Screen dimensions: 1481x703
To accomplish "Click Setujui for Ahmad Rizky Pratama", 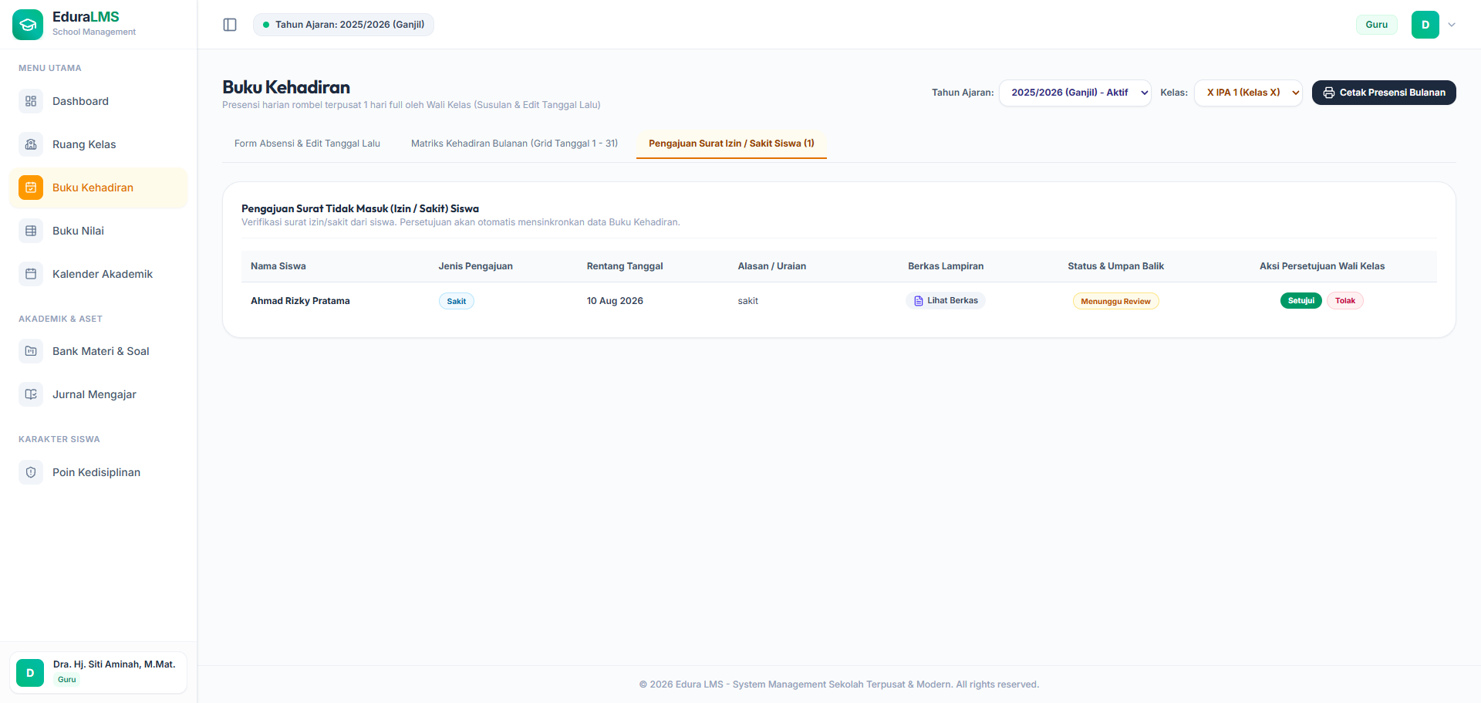I will pos(1301,301).
